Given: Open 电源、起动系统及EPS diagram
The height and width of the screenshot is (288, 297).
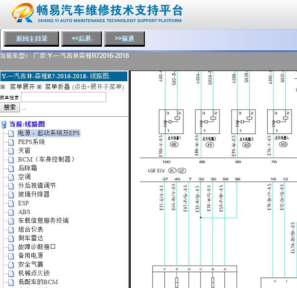Looking at the screenshot, I should point(49,133).
